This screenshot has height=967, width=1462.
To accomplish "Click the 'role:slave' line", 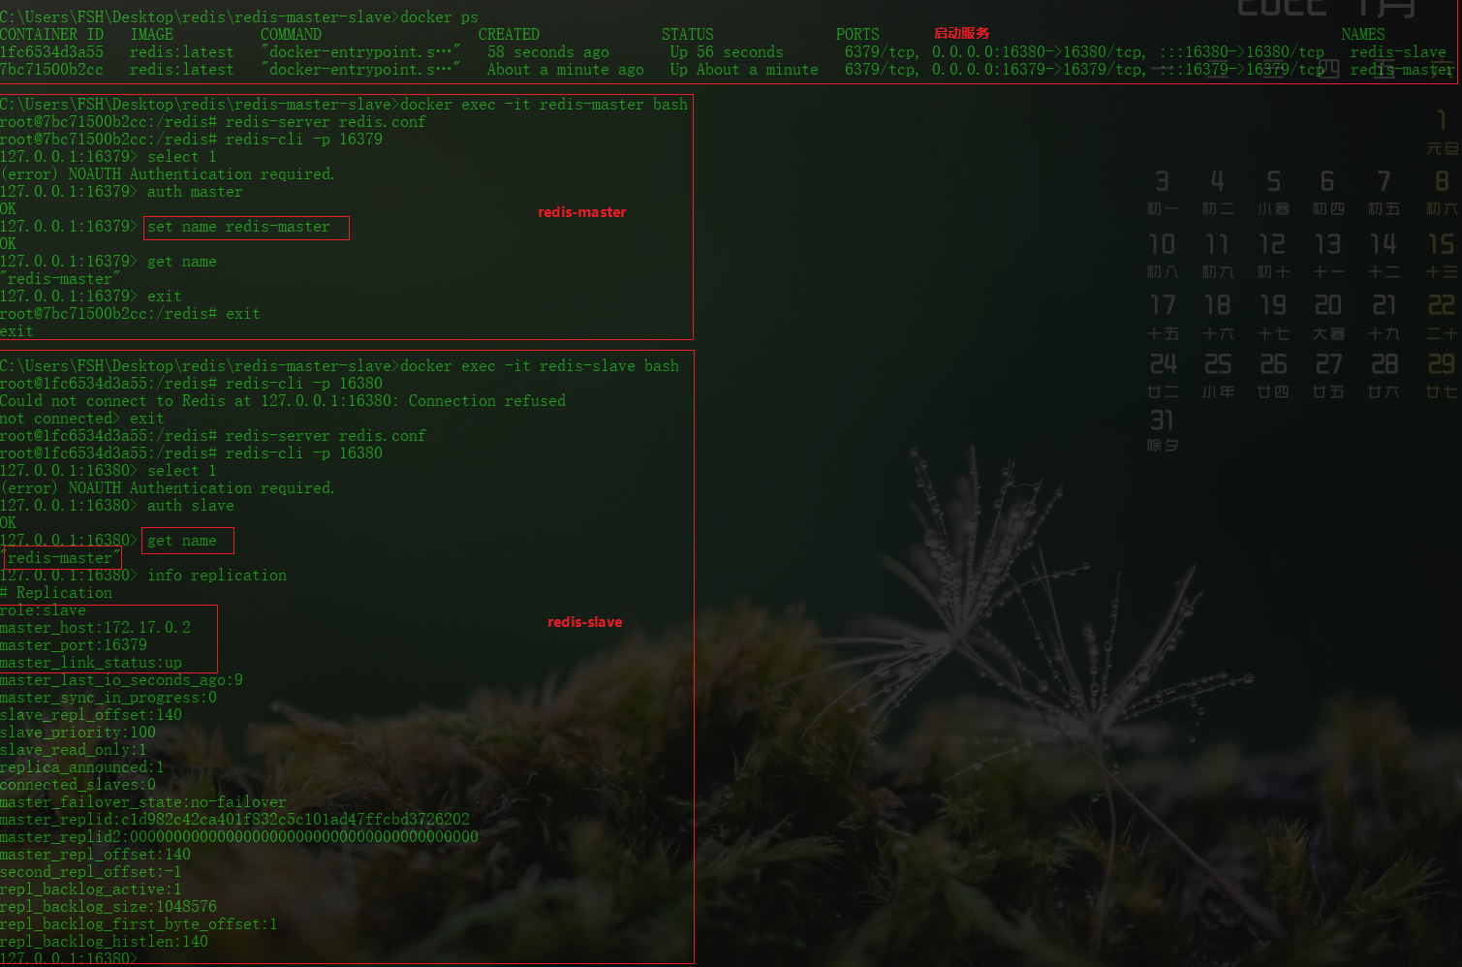I will [44, 609].
